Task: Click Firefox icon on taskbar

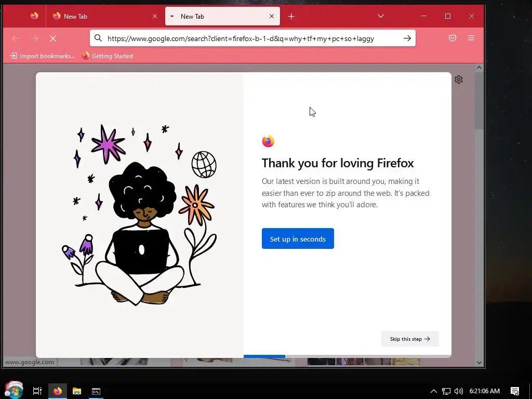Action: tap(58, 391)
